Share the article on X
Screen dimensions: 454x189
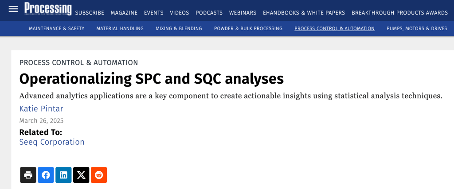coord(81,175)
